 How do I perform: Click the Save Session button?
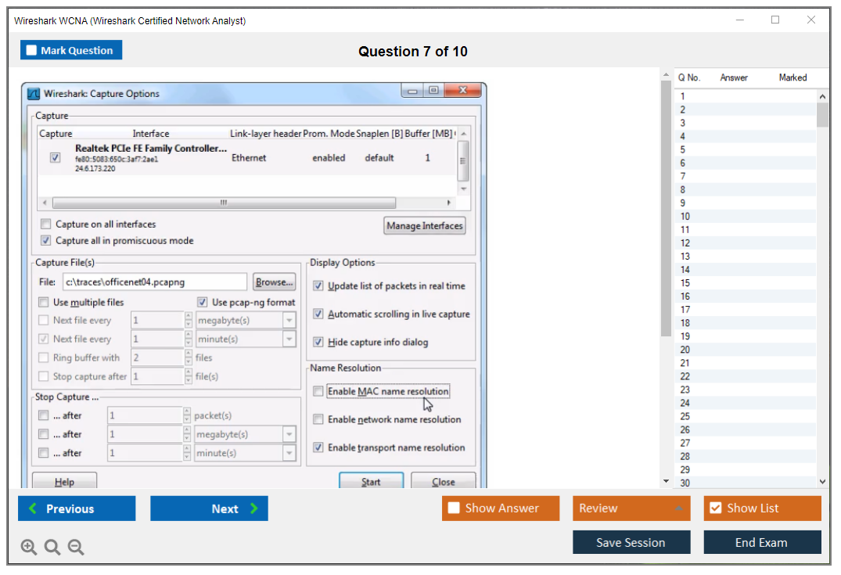tap(631, 542)
